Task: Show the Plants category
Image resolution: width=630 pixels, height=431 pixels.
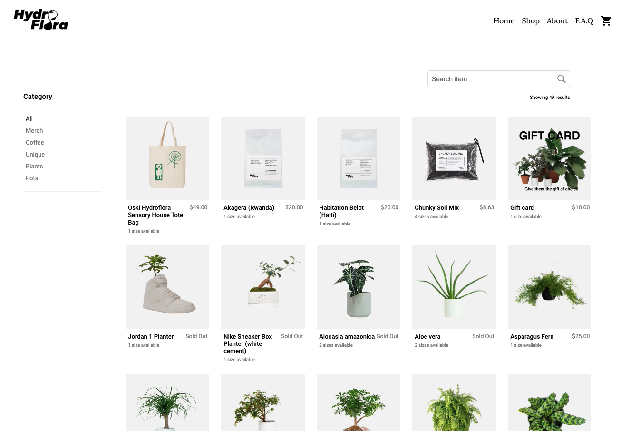Action: [34, 166]
